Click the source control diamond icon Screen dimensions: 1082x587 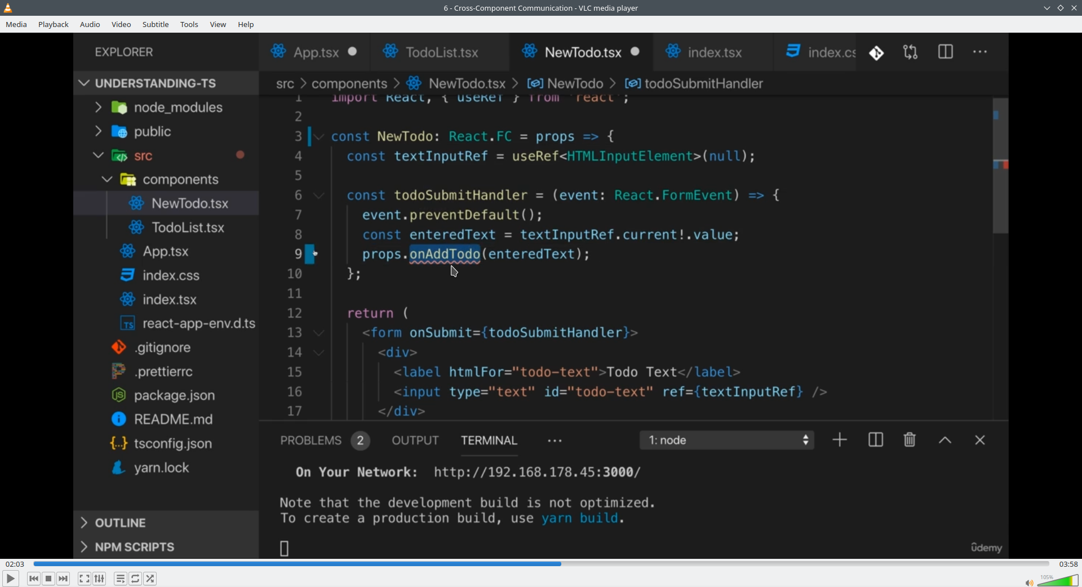pyautogui.click(x=876, y=53)
